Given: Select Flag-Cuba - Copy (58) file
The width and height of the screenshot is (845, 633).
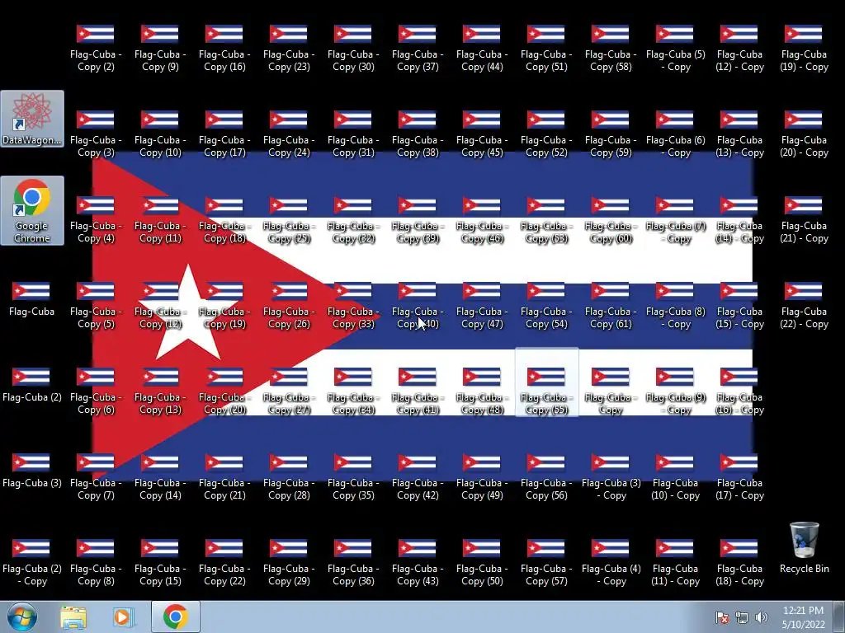Looking at the screenshot, I should coord(611,49).
